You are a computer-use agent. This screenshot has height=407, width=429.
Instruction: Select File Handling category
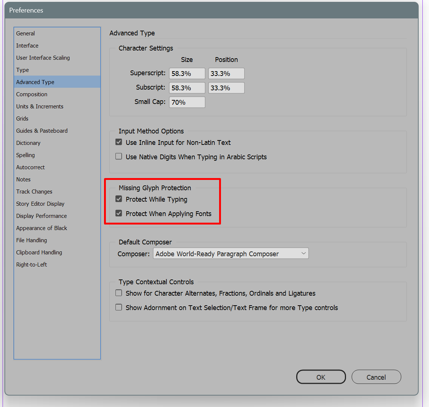click(x=57, y=240)
